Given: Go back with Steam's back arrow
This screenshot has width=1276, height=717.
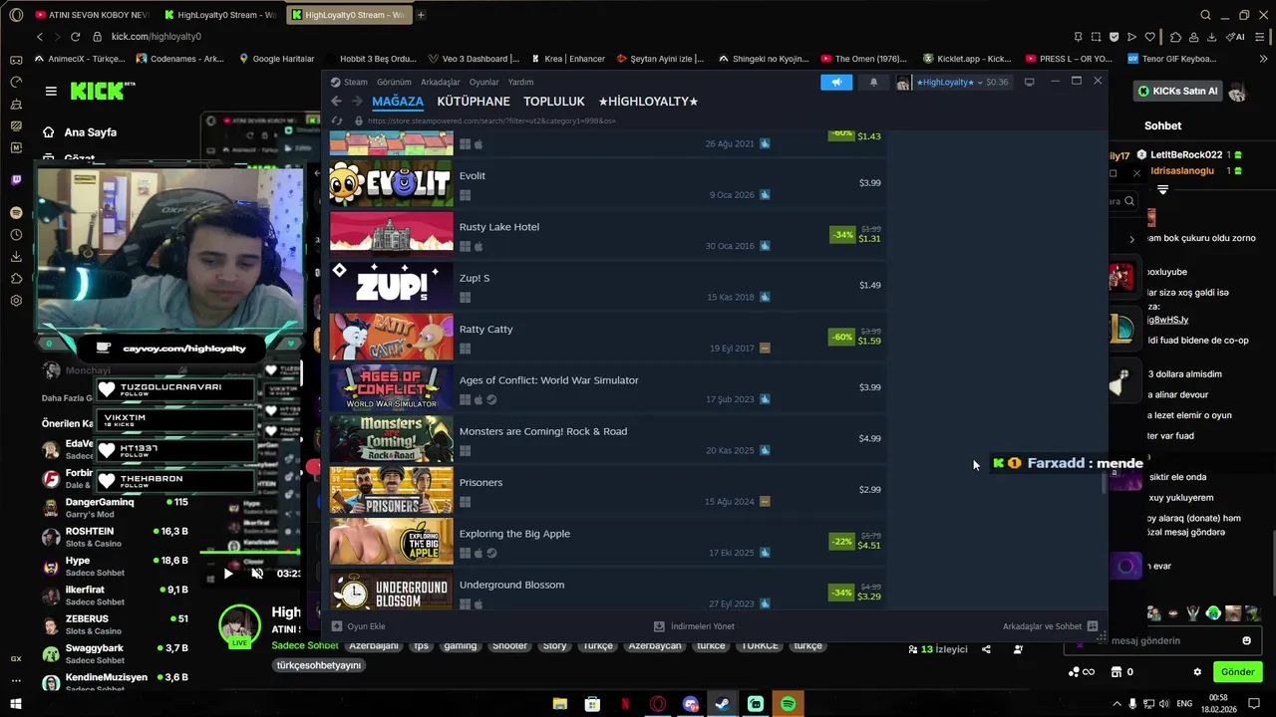Looking at the screenshot, I should (x=336, y=102).
